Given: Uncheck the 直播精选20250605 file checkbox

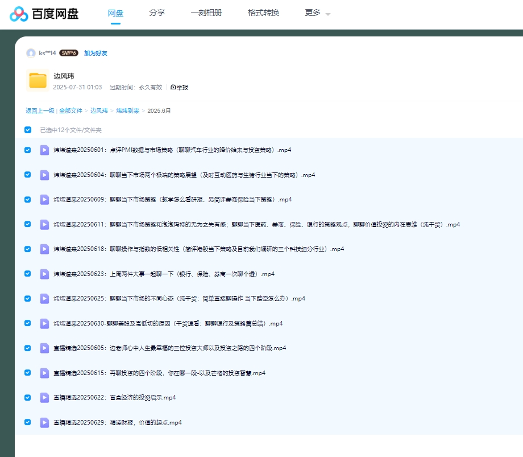Looking at the screenshot, I should point(28,348).
